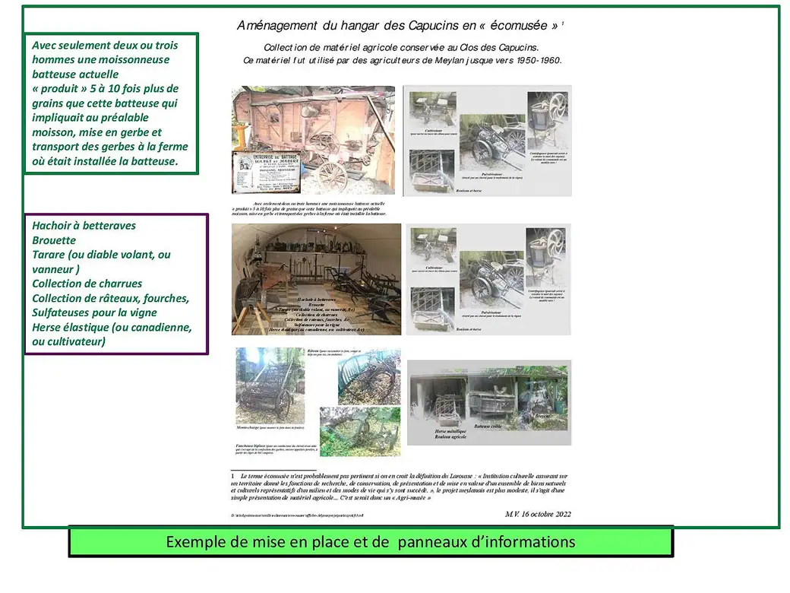This screenshot has width=790, height=593.
Task: Click the 'Sulfateuses pour la vigne' line
Action: click(x=95, y=312)
